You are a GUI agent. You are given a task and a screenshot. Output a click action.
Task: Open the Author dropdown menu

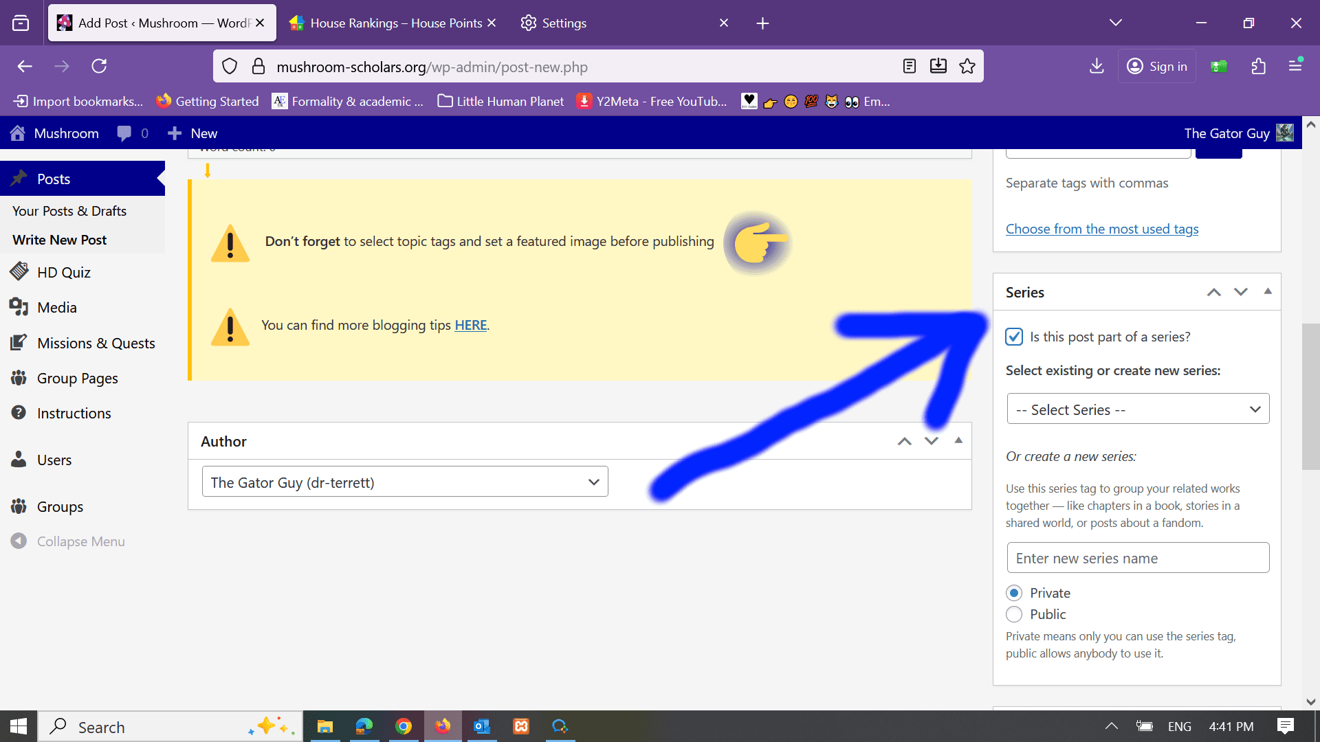(x=405, y=482)
